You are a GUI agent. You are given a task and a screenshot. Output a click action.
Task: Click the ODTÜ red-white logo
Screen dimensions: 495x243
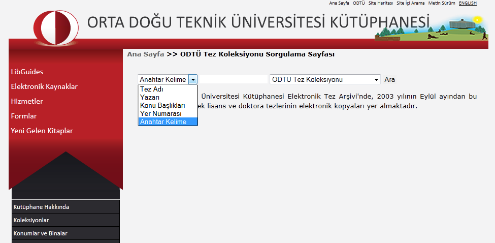pos(56,27)
